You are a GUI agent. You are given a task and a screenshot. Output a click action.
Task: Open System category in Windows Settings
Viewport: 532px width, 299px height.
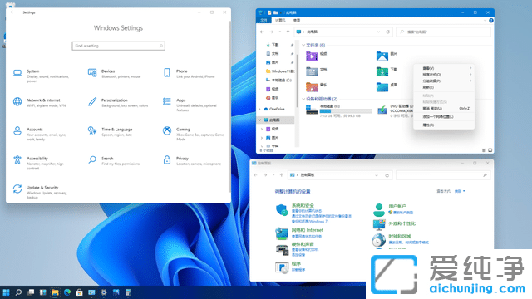click(42, 76)
